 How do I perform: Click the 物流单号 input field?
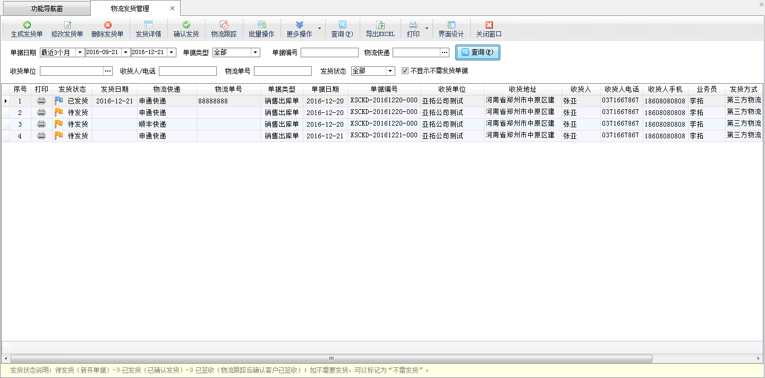[283, 71]
